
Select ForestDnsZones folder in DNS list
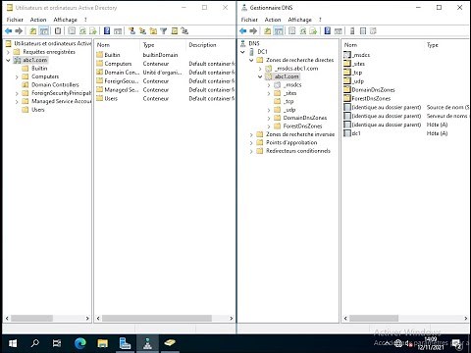tap(371, 98)
